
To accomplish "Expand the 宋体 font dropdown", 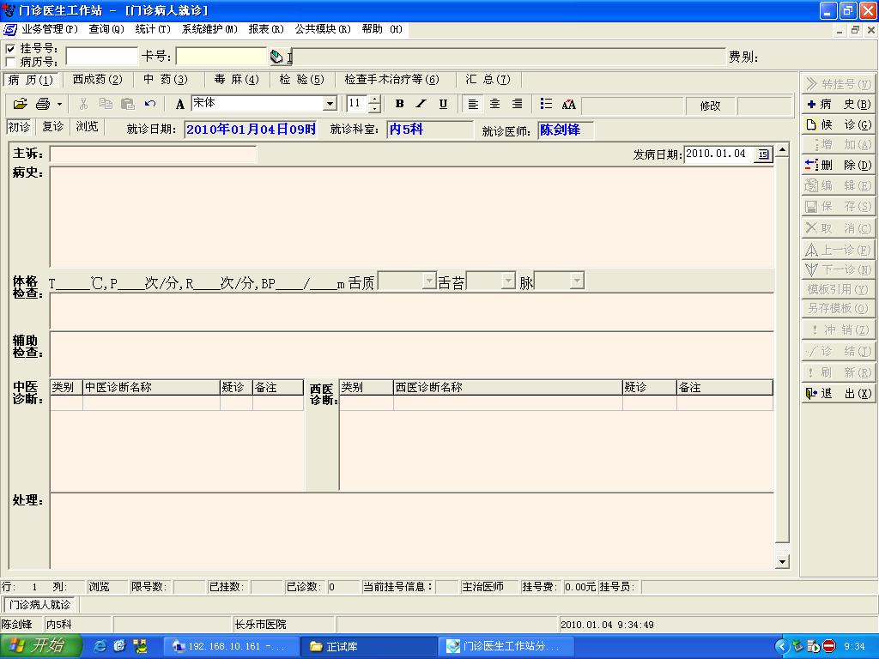I will click(330, 104).
